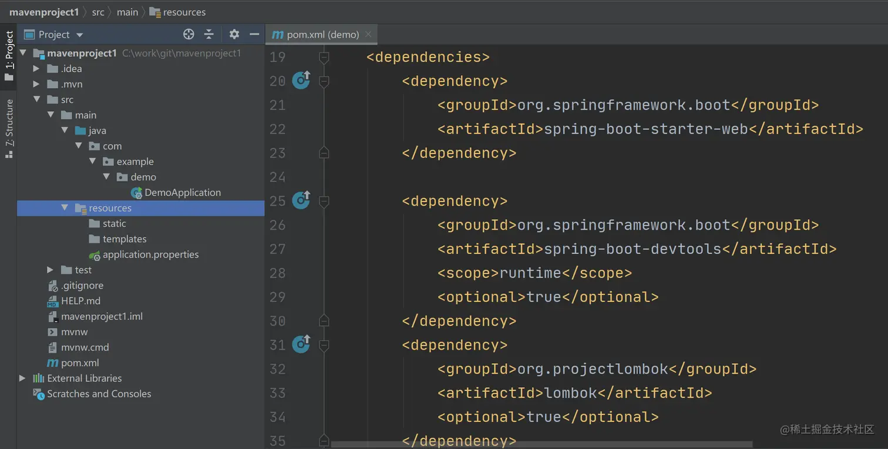
Task: Hide the Project tool window (minus icon)
Action: point(254,34)
